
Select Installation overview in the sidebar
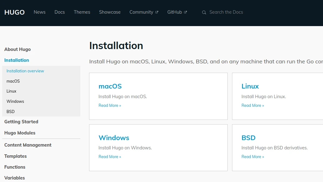click(25, 71)
